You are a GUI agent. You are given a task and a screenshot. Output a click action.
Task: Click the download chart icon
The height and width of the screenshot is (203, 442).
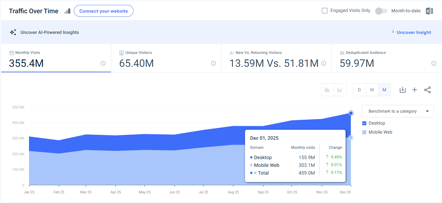(x=402, y=90)
